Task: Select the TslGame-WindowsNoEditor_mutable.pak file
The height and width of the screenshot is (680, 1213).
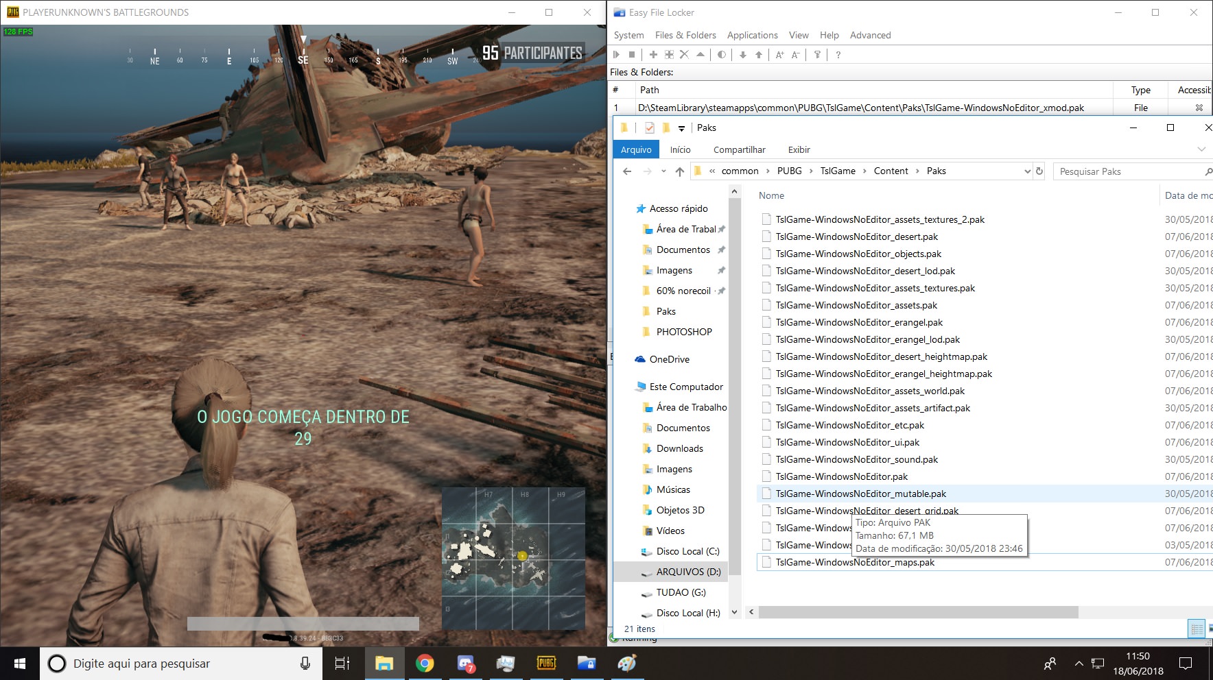Action: [860, 494]
